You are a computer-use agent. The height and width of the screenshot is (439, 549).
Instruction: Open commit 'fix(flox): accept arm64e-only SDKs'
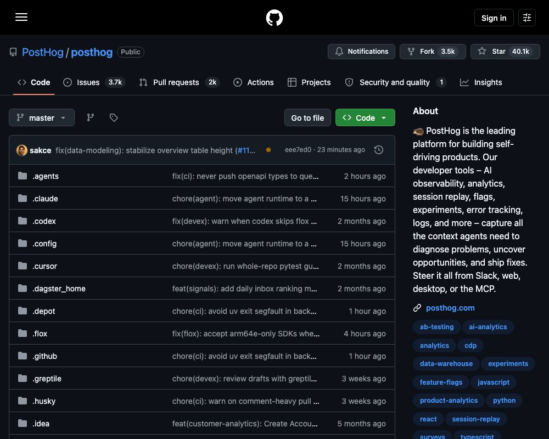click(x=246, y=334)
